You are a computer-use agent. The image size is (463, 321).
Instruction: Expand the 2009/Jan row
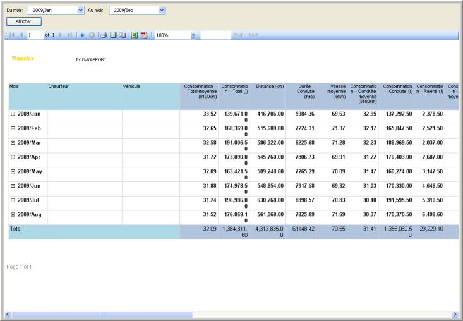coord(13,114)
